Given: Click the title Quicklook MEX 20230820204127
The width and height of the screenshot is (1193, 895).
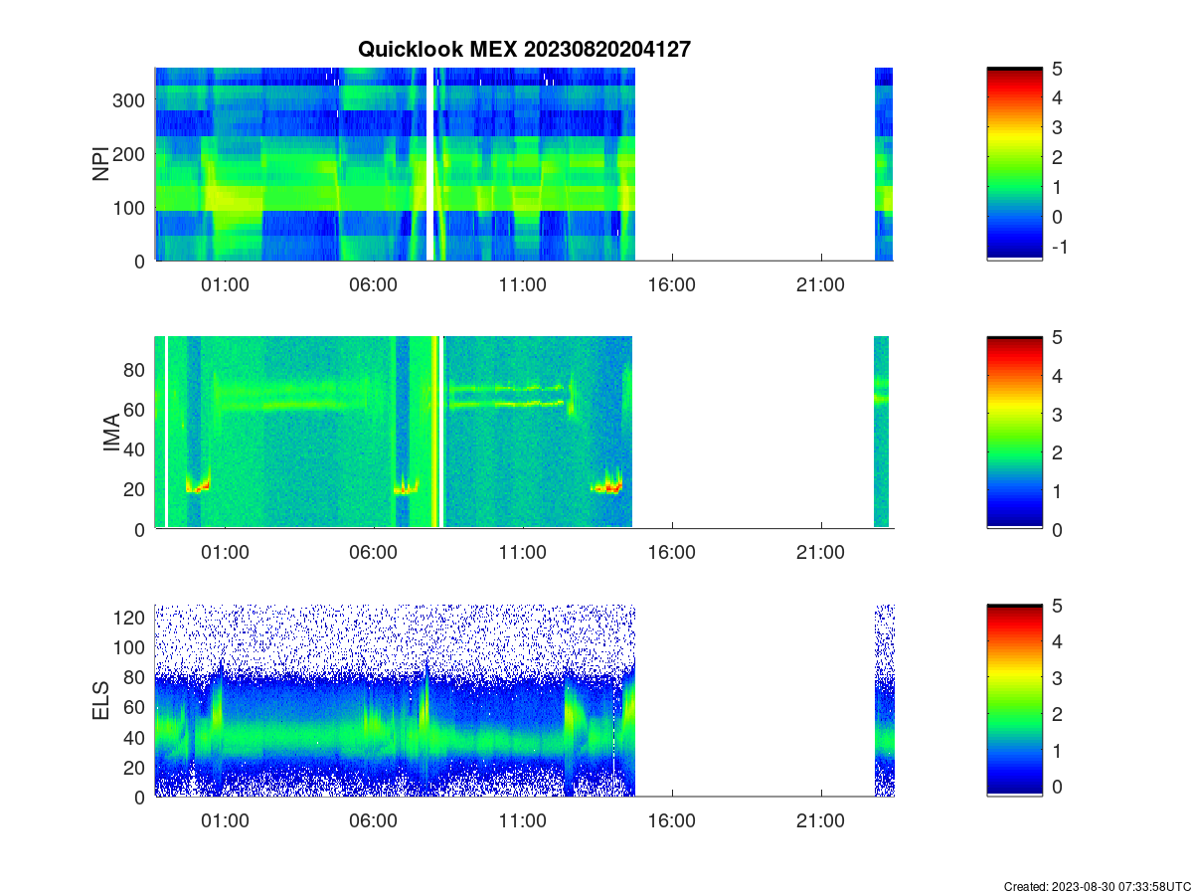Looking at the screenshot, I should 524,49.
